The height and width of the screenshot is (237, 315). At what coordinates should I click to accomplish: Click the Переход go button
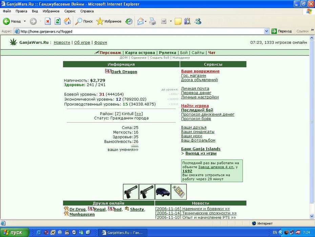(281, 31)
